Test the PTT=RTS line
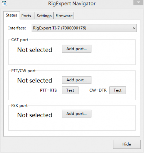Image resolution: width=144 pixels, height=153 pixels. pos(70,90)
